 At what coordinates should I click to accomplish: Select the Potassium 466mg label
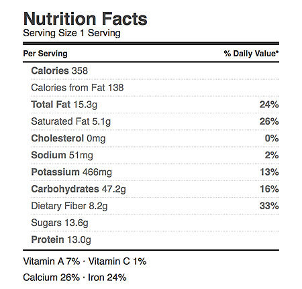pyautogui.click(x=72, y=172)
